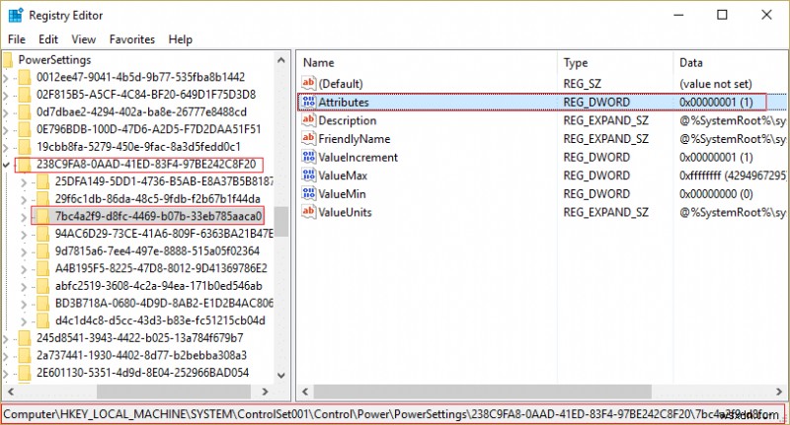Click the registry path address bar

393,414
